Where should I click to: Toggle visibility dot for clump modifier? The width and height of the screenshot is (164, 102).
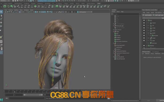pos(144,28)
